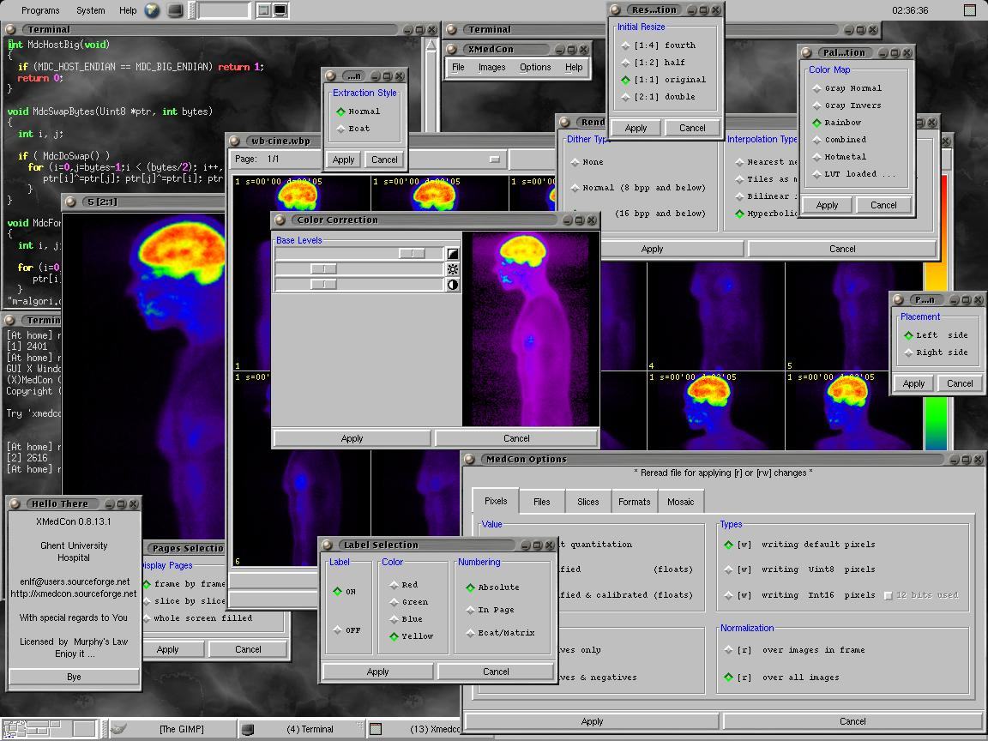Image resolution: width=988 pixels, height=741 pixels.
Task: Choose Hotmetal color map
Action: click(x=840, y=157)
